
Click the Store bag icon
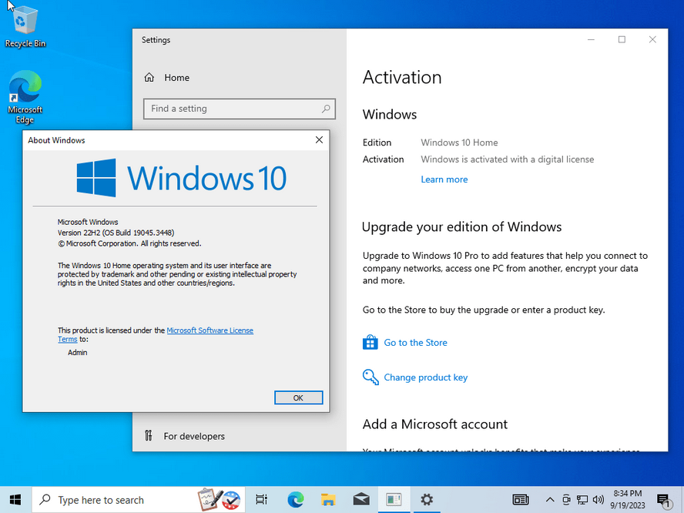click(370, 343)
